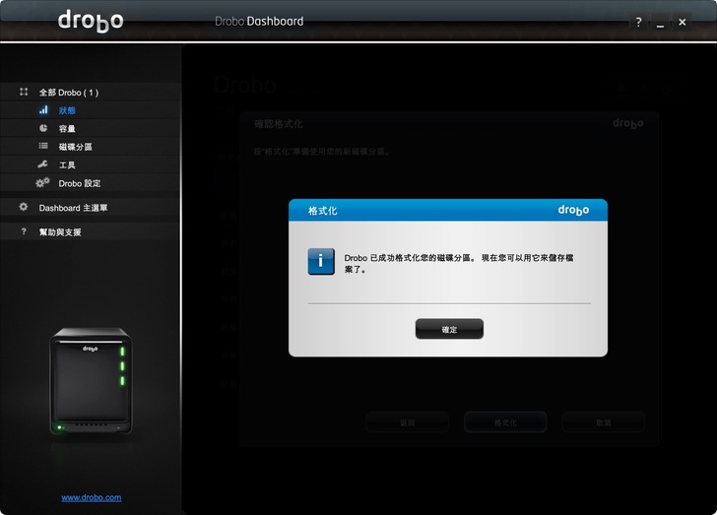Click the Drobo Dashboard title text
Image resolution: width=717 pixels, height=515 pixels.
[259, 21]
